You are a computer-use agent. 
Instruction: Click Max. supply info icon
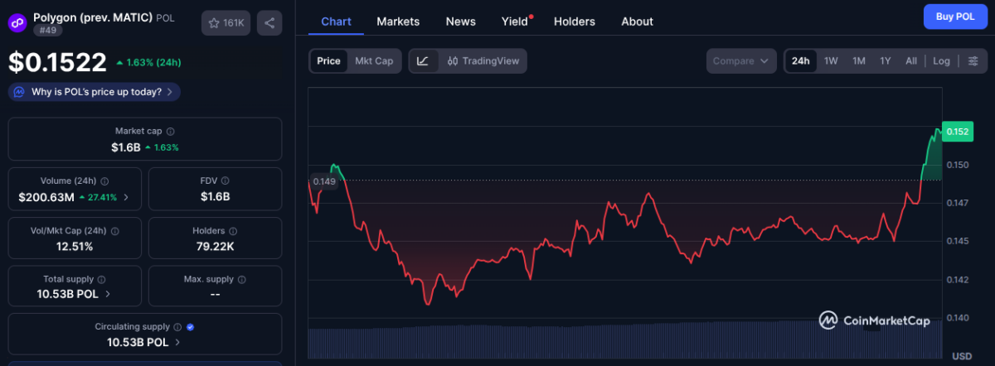(x=242, y=280)
